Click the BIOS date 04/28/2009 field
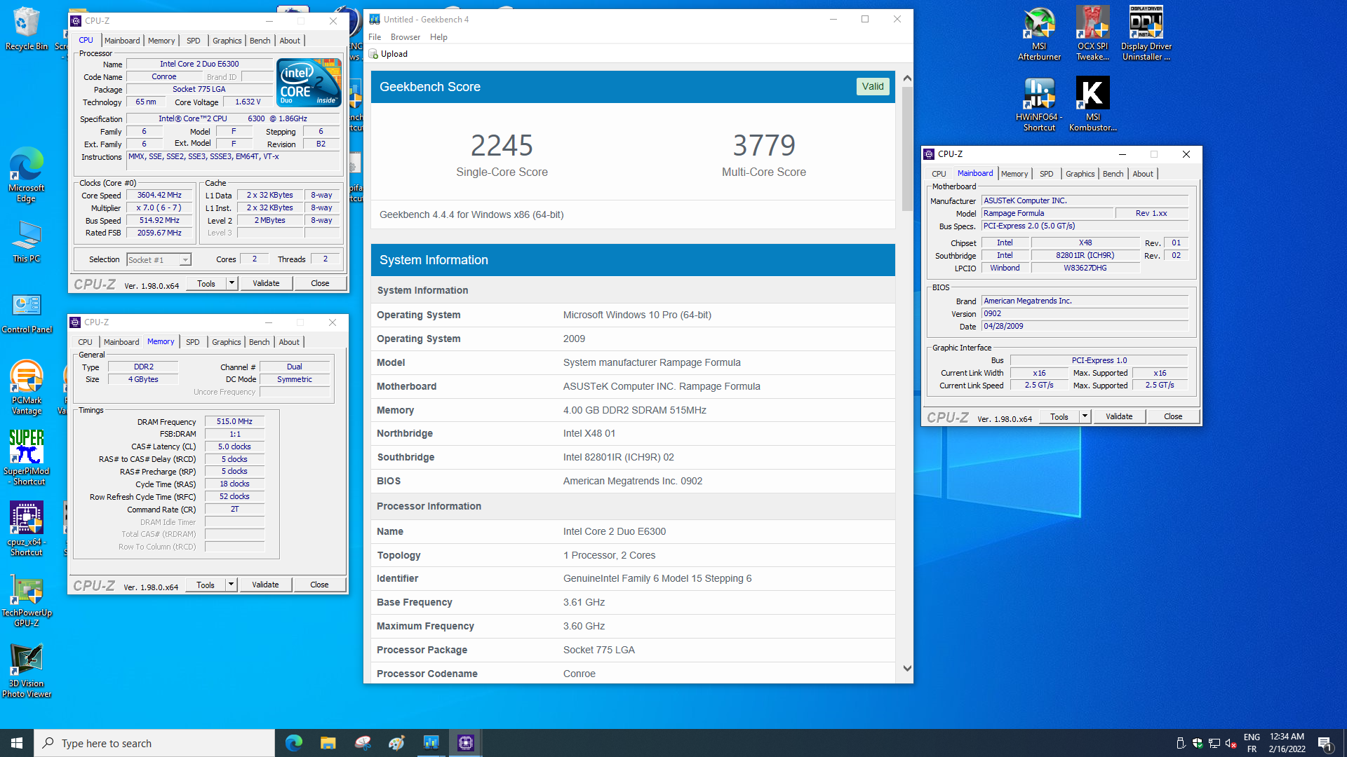 click(1085, 326)
